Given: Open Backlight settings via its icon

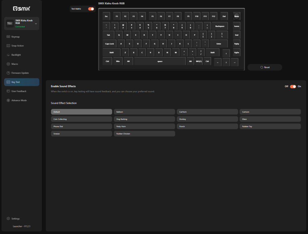Looking at the screenshot, I should click(x=8, y=55).
